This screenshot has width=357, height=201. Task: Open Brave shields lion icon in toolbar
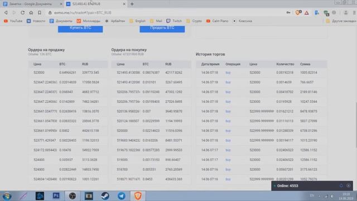[x=298, y=12]
